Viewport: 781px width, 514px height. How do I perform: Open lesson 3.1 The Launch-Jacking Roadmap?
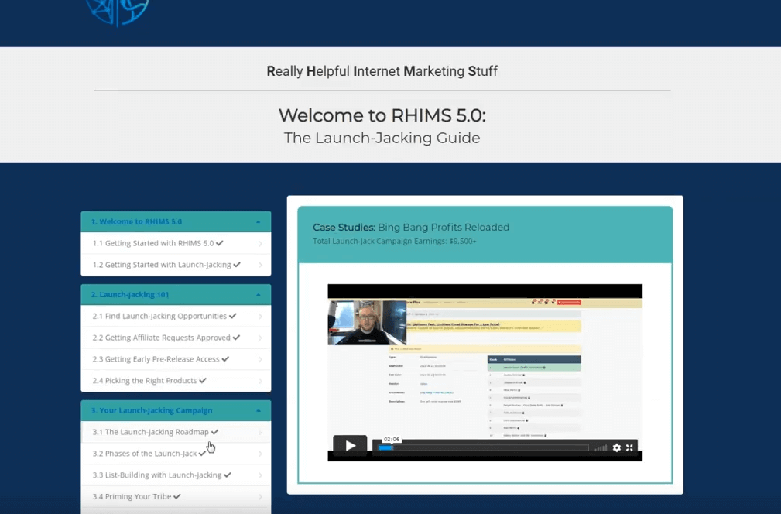(176, 432)
